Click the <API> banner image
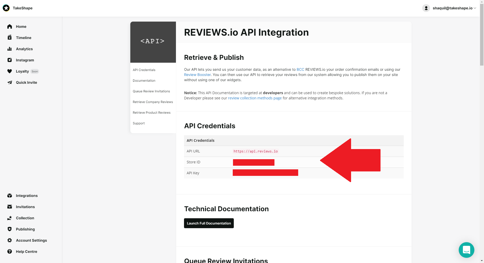The image size is (484, 263). tap(153, 42)
